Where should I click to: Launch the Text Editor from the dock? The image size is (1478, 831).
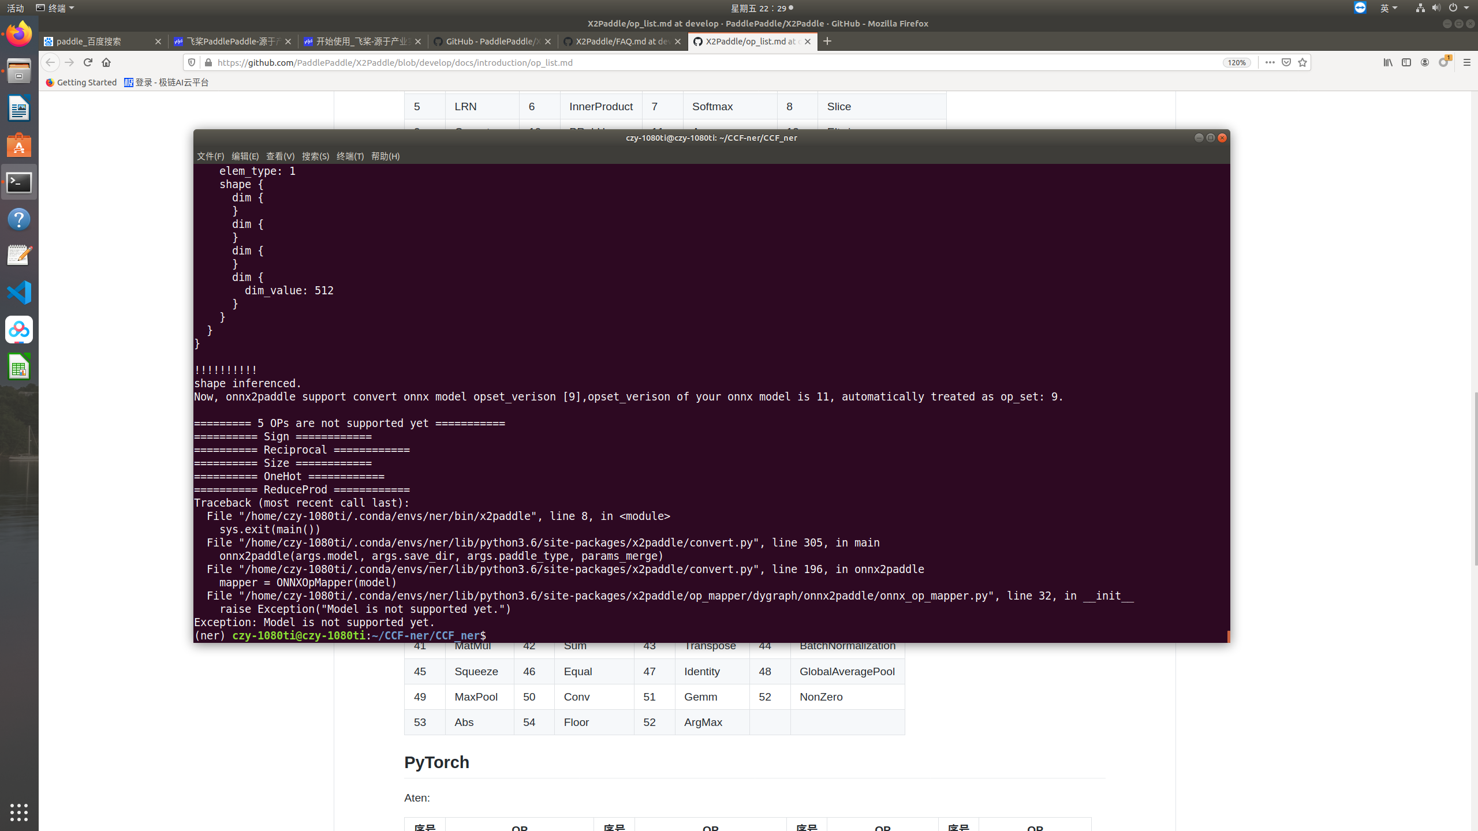pyautogui.click(x=19, y=256)
